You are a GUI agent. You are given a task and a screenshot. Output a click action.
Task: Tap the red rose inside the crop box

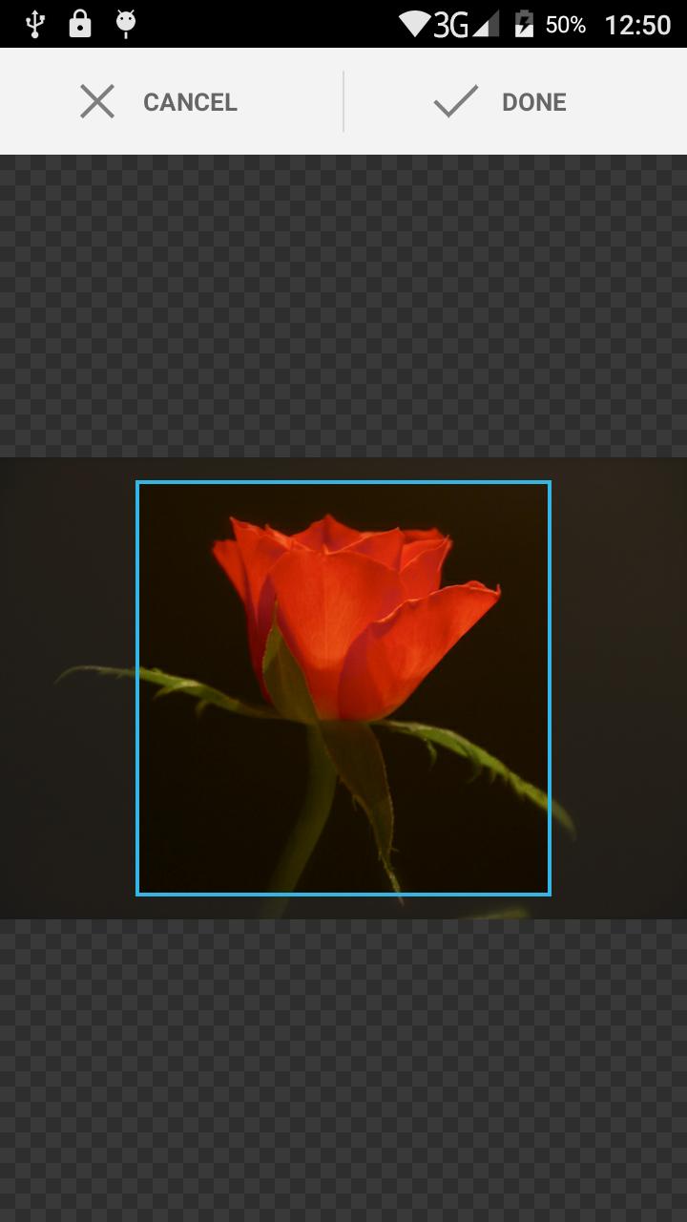(355, 617)
